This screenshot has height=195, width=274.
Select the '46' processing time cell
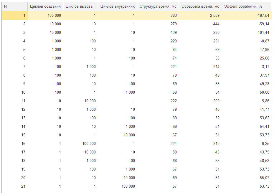pyautogui.click(x=200, y=110)
